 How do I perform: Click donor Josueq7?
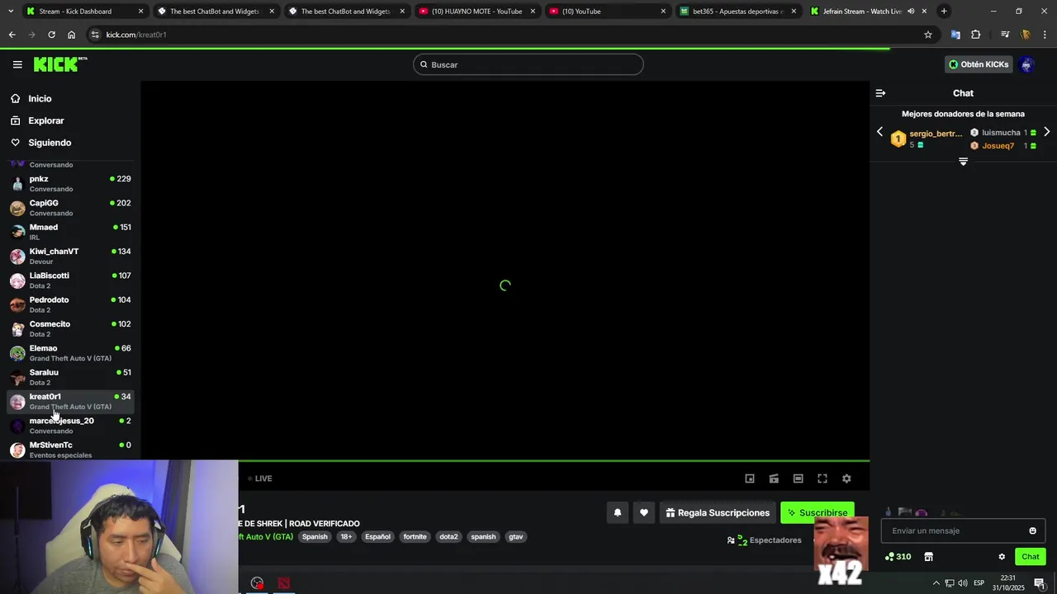998,146
